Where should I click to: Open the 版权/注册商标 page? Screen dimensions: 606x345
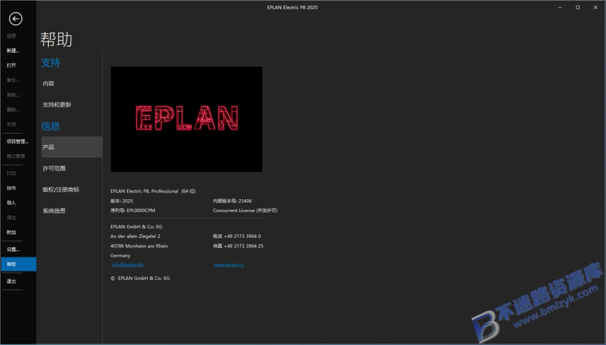[x=61, y=189]
